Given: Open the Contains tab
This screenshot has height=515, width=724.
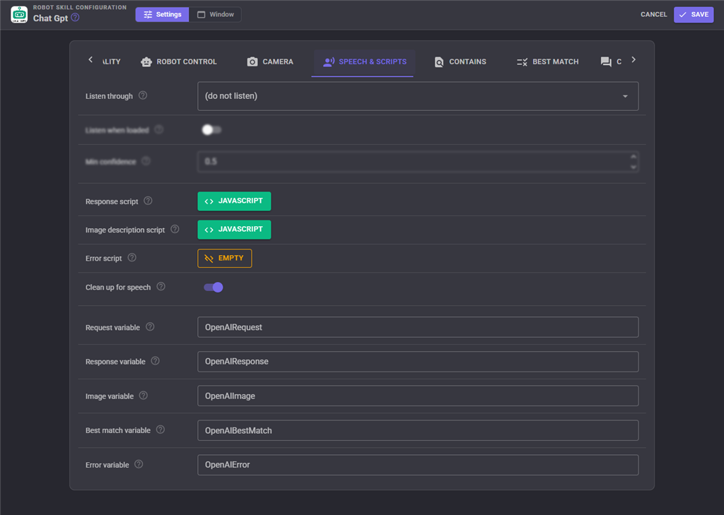Looking at the screenshot, I should point(460,62).
